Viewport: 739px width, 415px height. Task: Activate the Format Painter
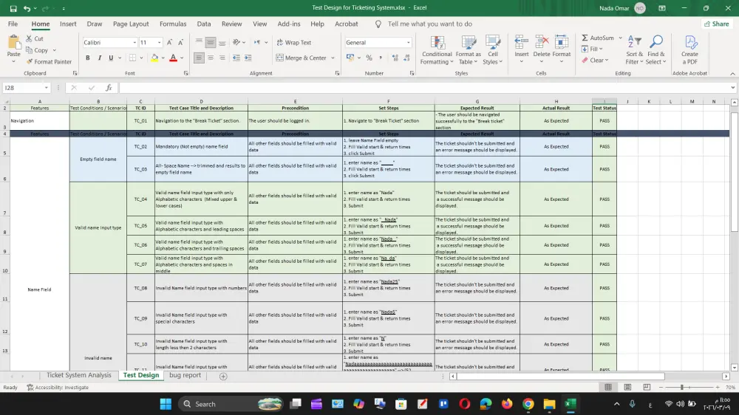coord(49,62)
